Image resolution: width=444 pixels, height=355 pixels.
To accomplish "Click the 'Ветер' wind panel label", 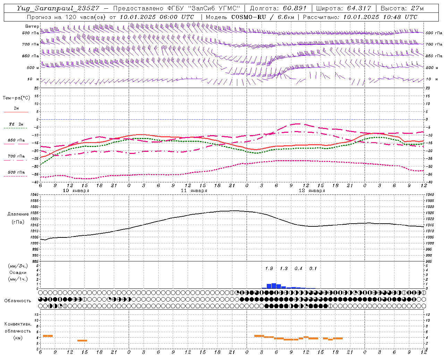I will (x=32, y=26).
